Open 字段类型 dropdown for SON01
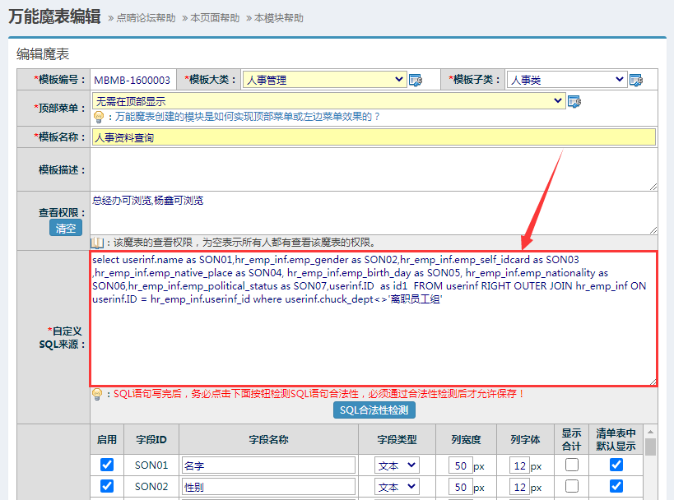The width and height of the screenshot is (674, 500). point(397,465)
